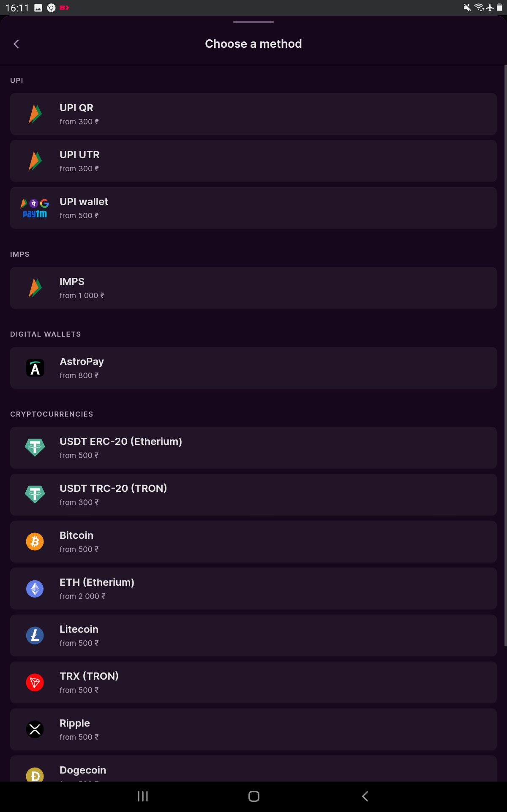The height and width of the screenshot is (812, 507).
Task: Click the Ethereum diamond icon
Action: (35, 588)
